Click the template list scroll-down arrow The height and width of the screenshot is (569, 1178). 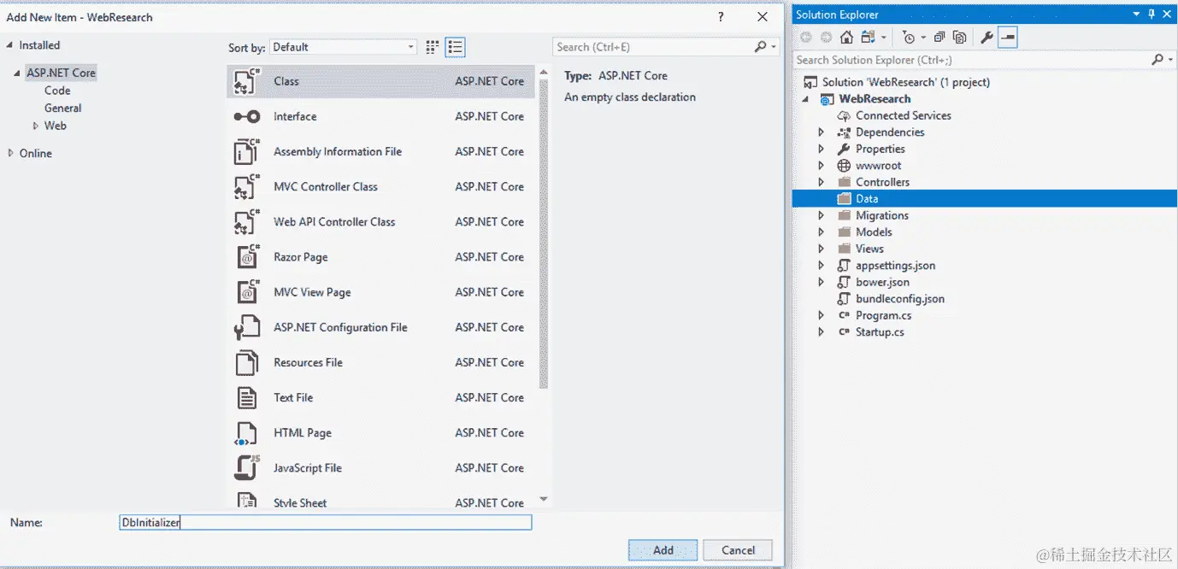[x=544, y=500]
